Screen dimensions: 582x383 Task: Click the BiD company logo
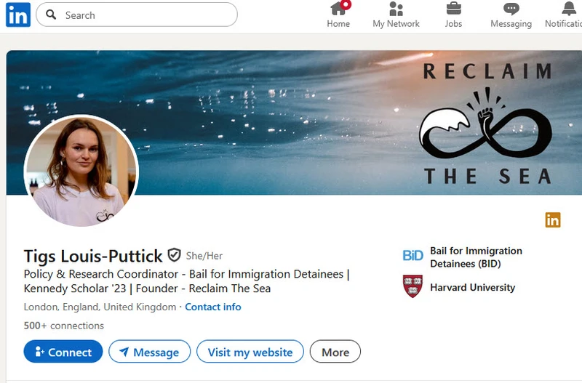(x=412, y=256)
